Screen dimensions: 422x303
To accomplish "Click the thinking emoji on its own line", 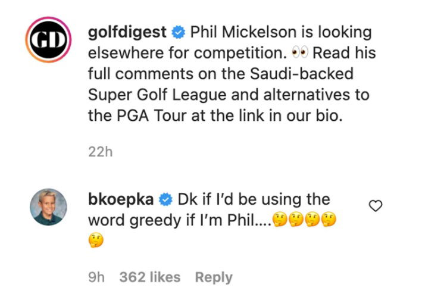I will pos(96,241).
